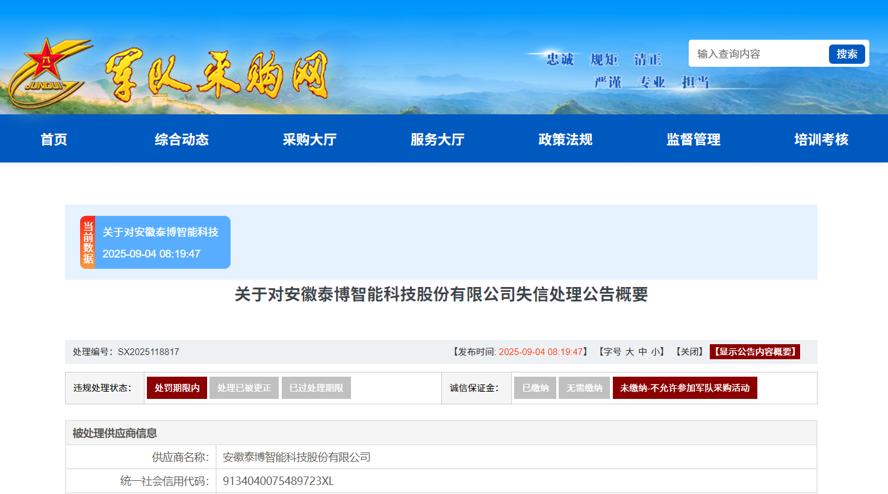Viewport: 888px width, 494px height.
Task: Click the 清正 motto text
Action: point(648,60)
